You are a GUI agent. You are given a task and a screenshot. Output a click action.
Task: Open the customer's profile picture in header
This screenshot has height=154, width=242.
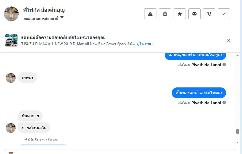11,13
